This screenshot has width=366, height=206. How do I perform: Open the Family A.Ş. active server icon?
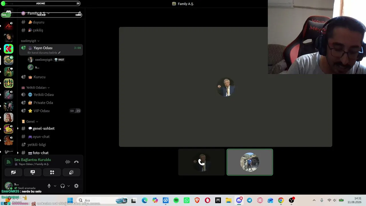click(9, 60)
